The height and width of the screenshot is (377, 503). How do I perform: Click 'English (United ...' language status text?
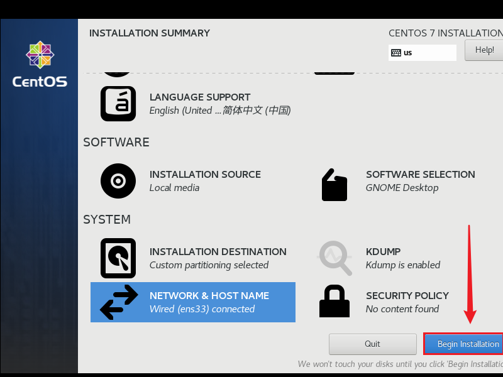tap(220, 111)
